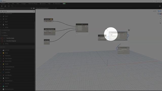Select the False radio option on Boolean node

(48, 21)
